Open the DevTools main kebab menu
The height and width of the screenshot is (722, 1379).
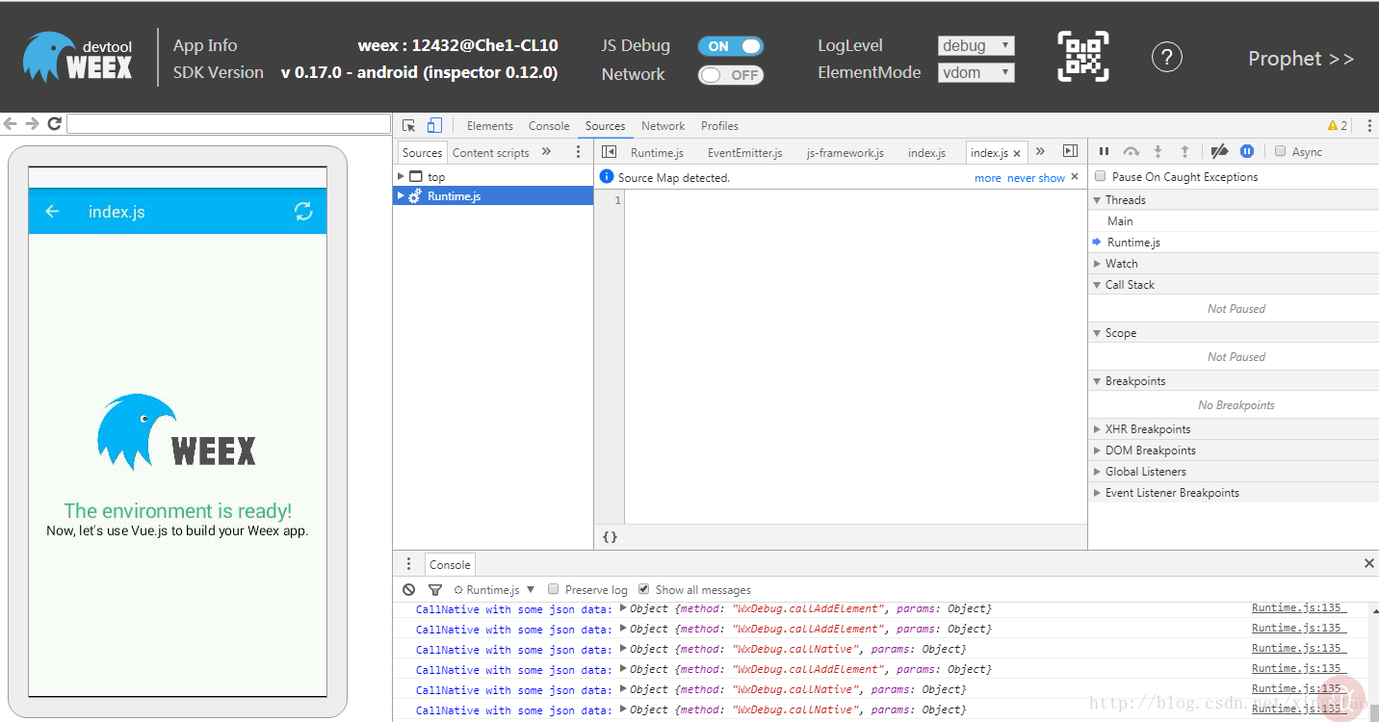(1369, 126)
